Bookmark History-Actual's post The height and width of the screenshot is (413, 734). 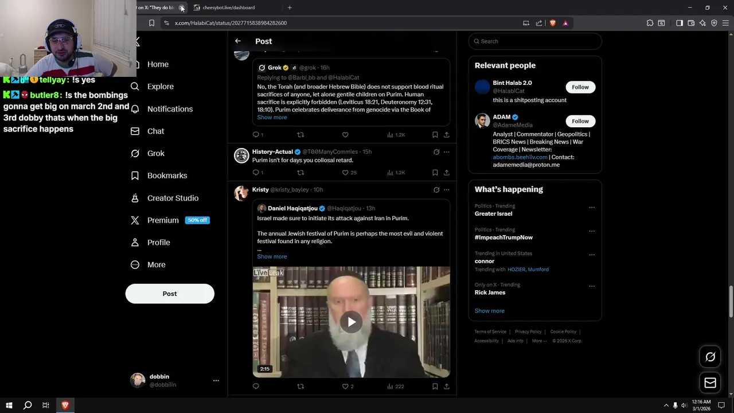[x=435, y=173]
